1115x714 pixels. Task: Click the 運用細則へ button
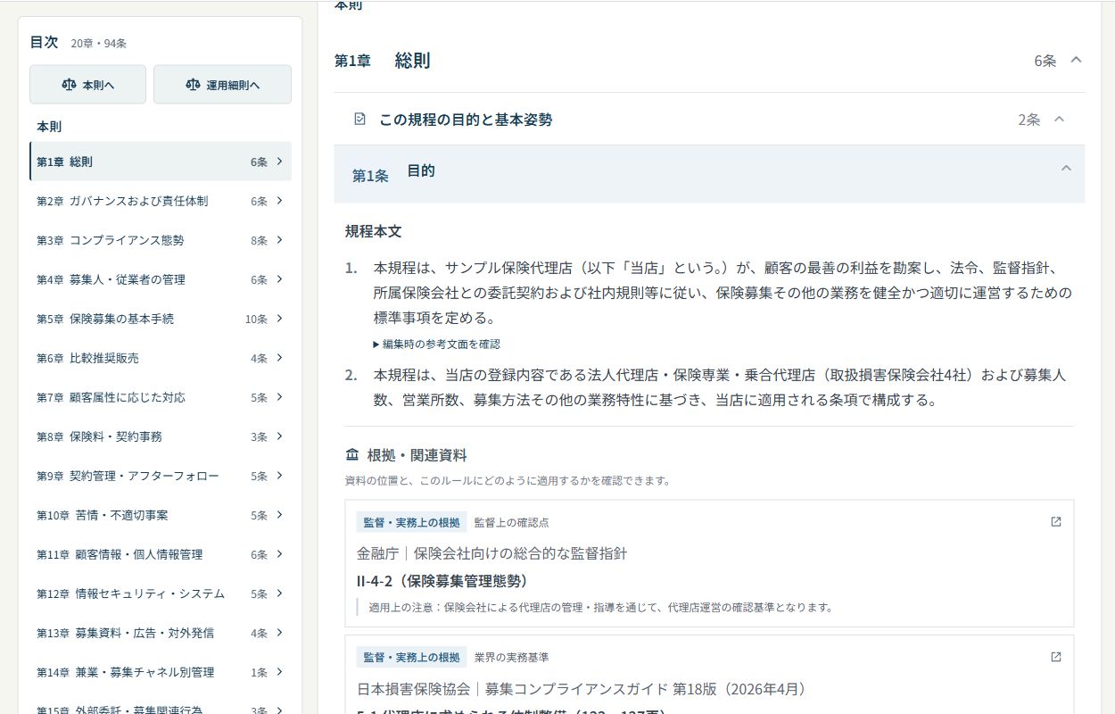click(222, 85)
